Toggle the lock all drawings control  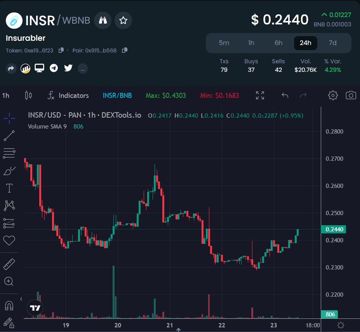[9, 323]
